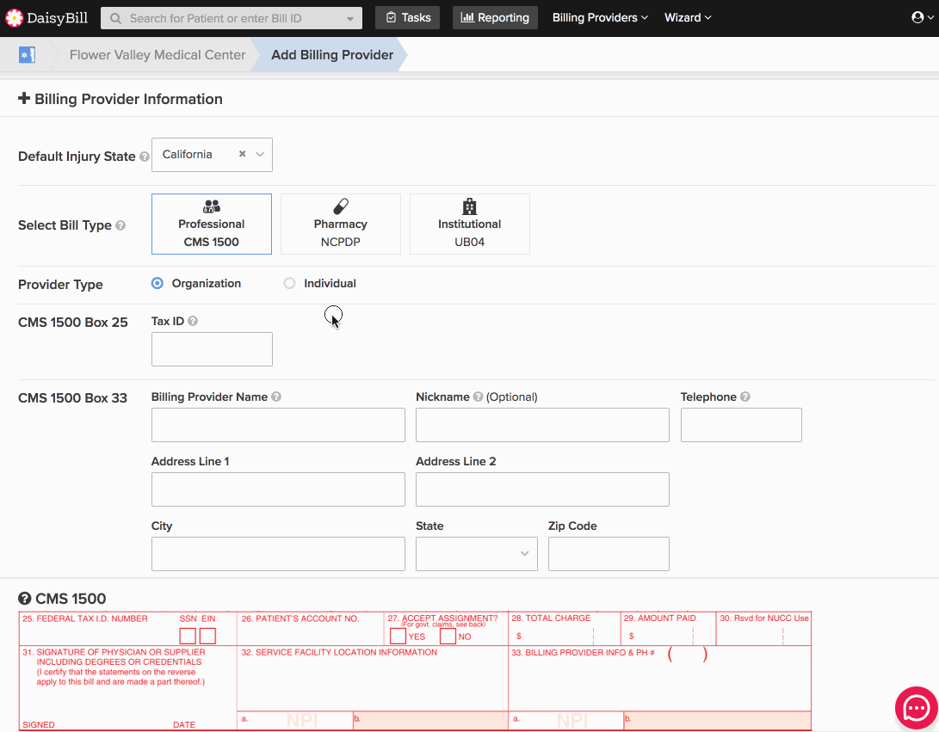Click the plus icon by Billing Provider Information
This screenshot has width=939, height=732.
24,98
